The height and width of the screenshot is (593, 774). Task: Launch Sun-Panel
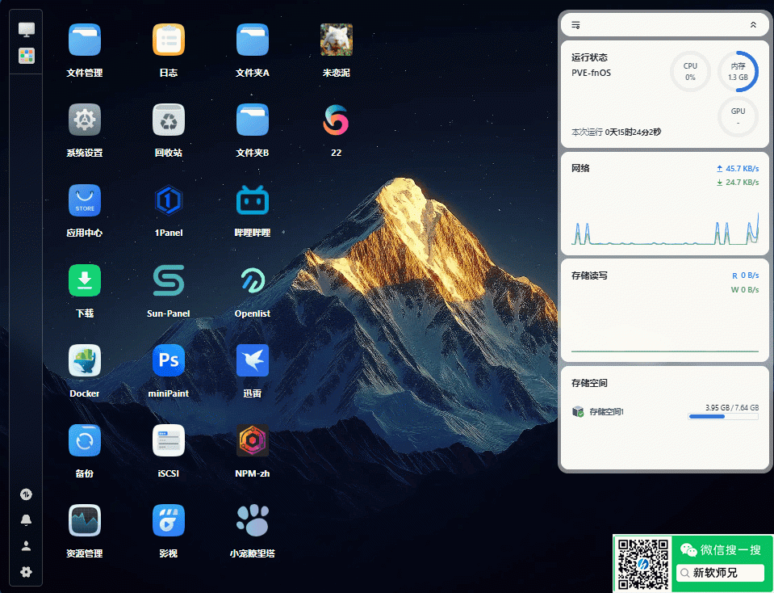click(x=168, y=280)
